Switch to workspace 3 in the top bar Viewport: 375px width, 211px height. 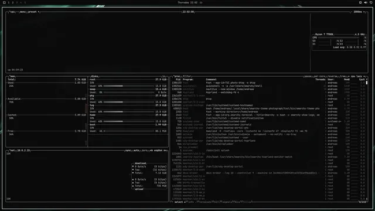tap(17, 2)
